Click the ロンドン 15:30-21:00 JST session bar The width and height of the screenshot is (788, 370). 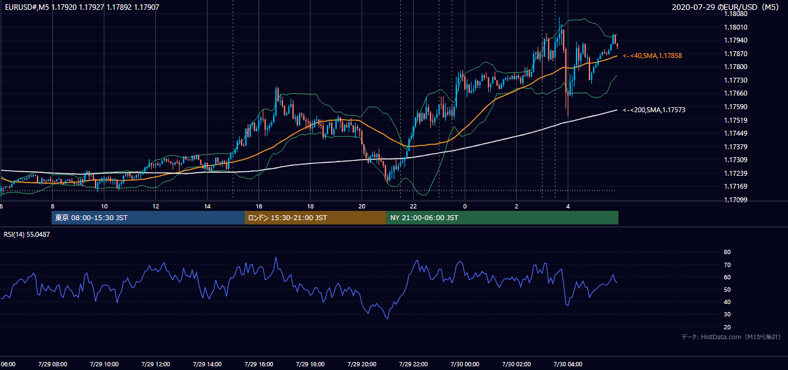pos(316,218)
